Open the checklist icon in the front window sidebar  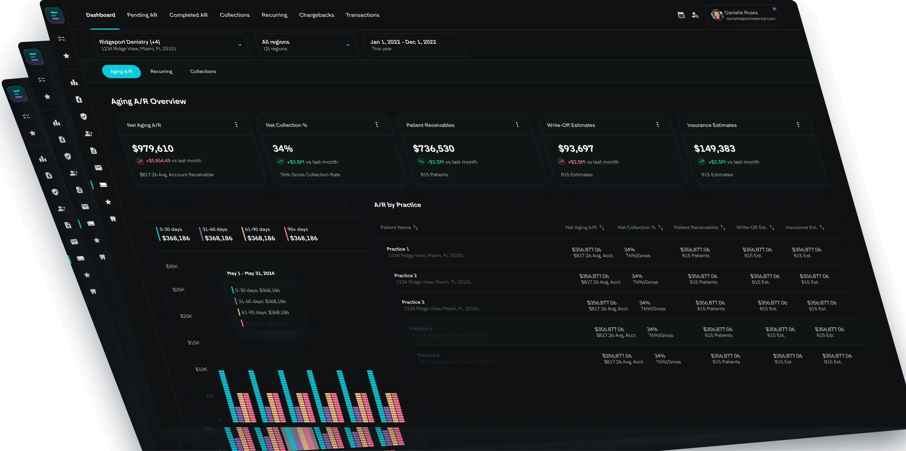(x=61, y=39)
